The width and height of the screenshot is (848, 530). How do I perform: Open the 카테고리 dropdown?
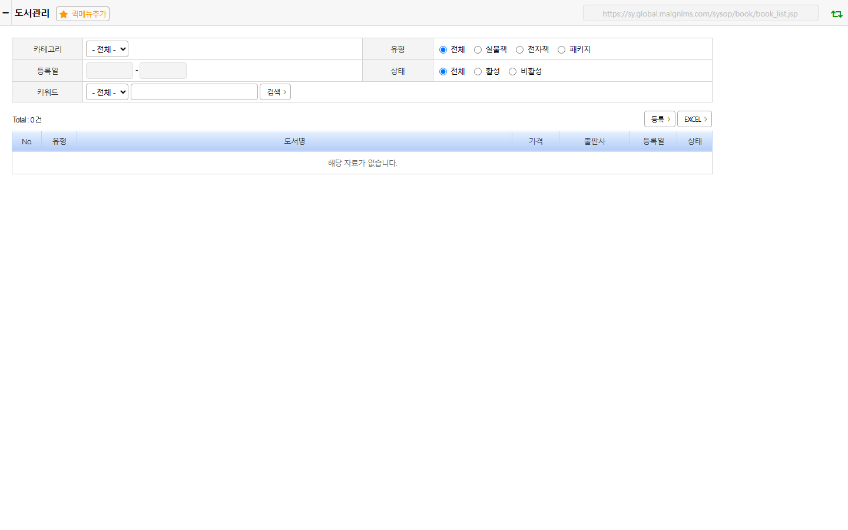point(107,49)
